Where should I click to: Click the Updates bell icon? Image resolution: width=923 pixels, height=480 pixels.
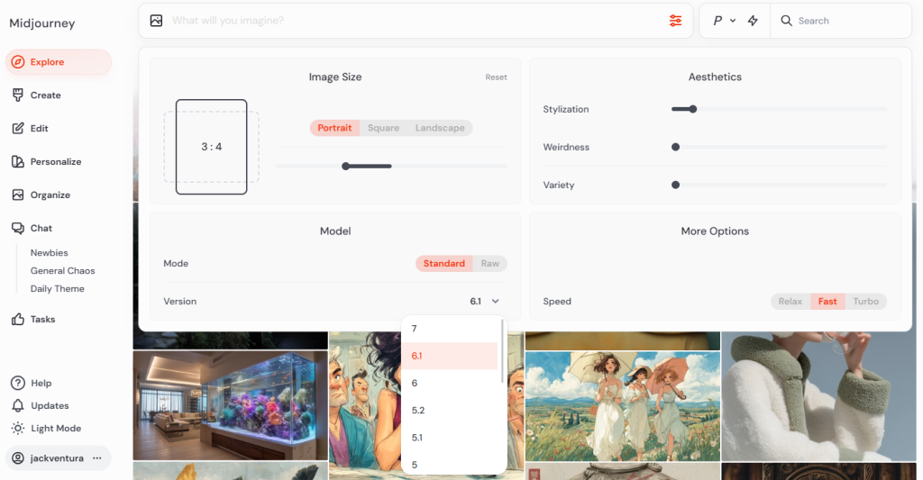point(18,406)
